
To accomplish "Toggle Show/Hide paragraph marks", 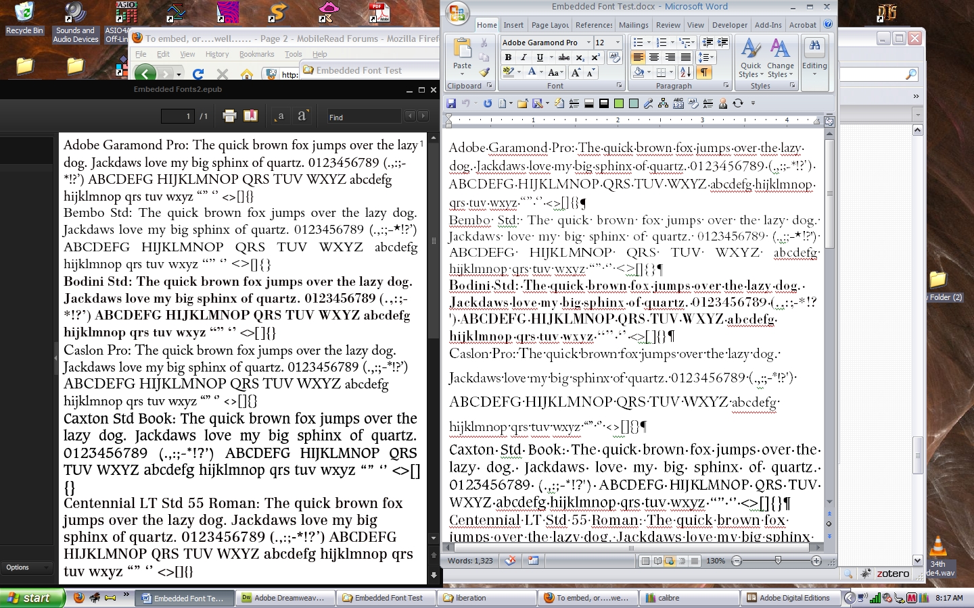I will coord(704,72).
